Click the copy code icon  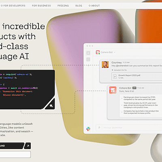pos(51,106)
